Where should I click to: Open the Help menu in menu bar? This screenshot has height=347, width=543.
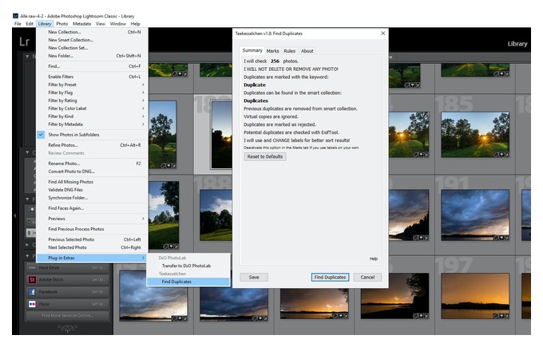pos(136,24)
